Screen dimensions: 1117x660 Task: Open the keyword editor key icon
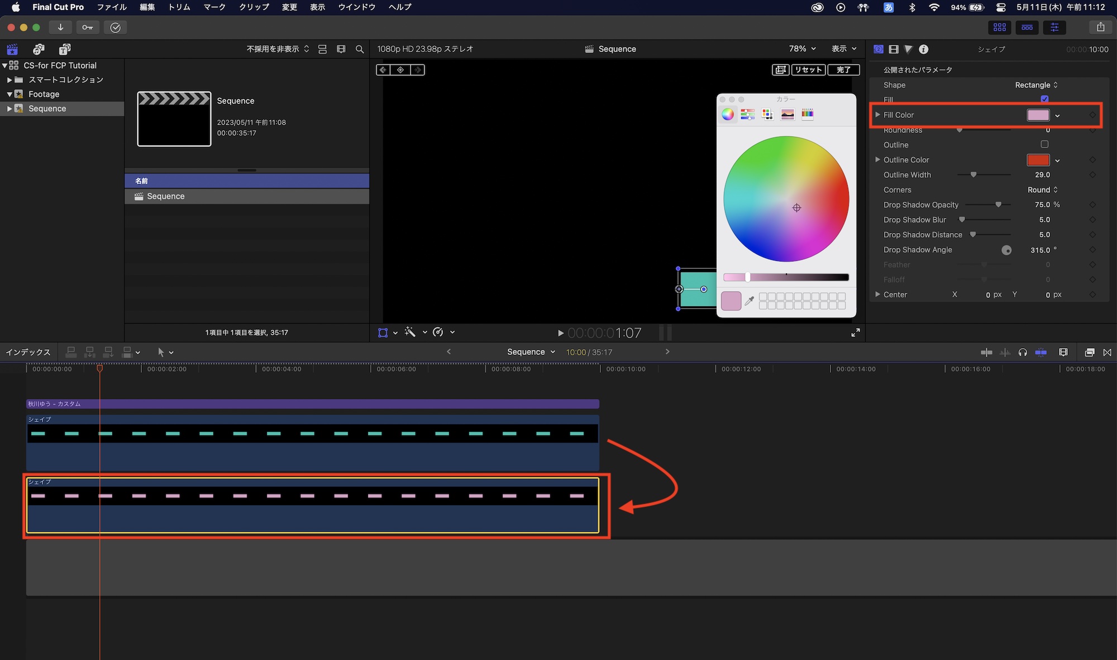pos(88,27)
